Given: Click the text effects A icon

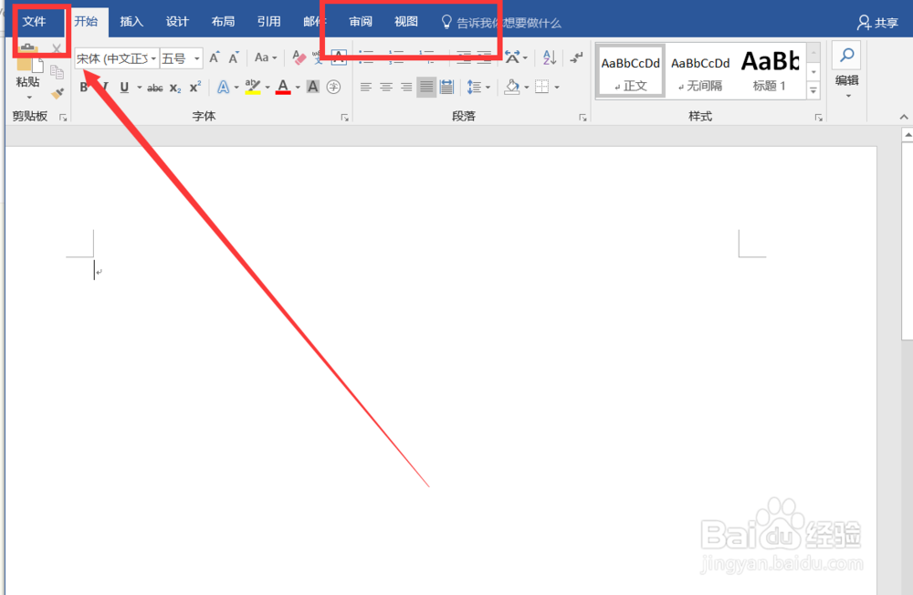Looking at the screenshot, I should click(x=223, y=88).
